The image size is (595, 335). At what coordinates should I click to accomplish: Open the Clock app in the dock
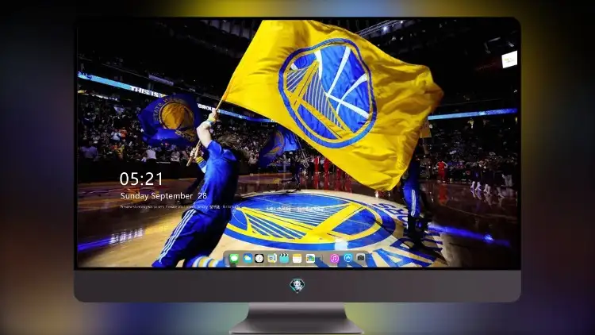click(259, 259)
